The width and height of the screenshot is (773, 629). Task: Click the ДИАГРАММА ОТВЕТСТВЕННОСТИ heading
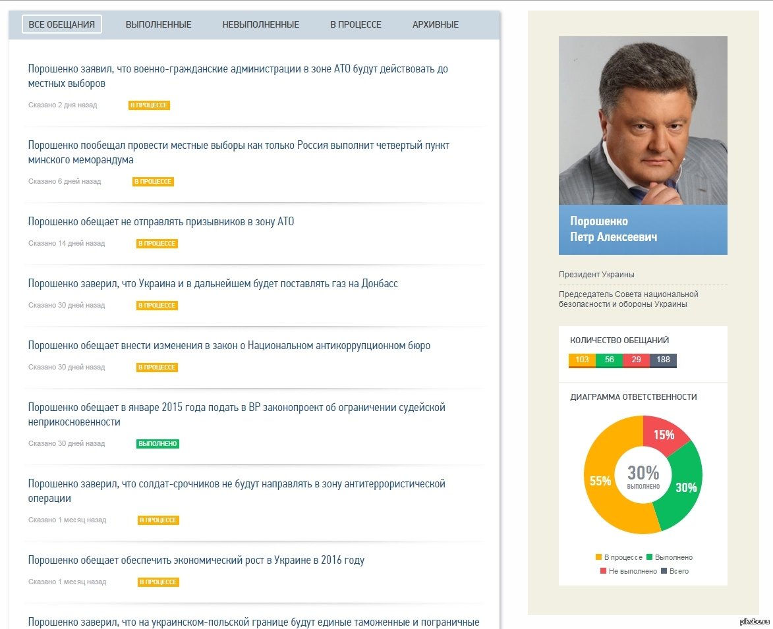pos(633,397)
